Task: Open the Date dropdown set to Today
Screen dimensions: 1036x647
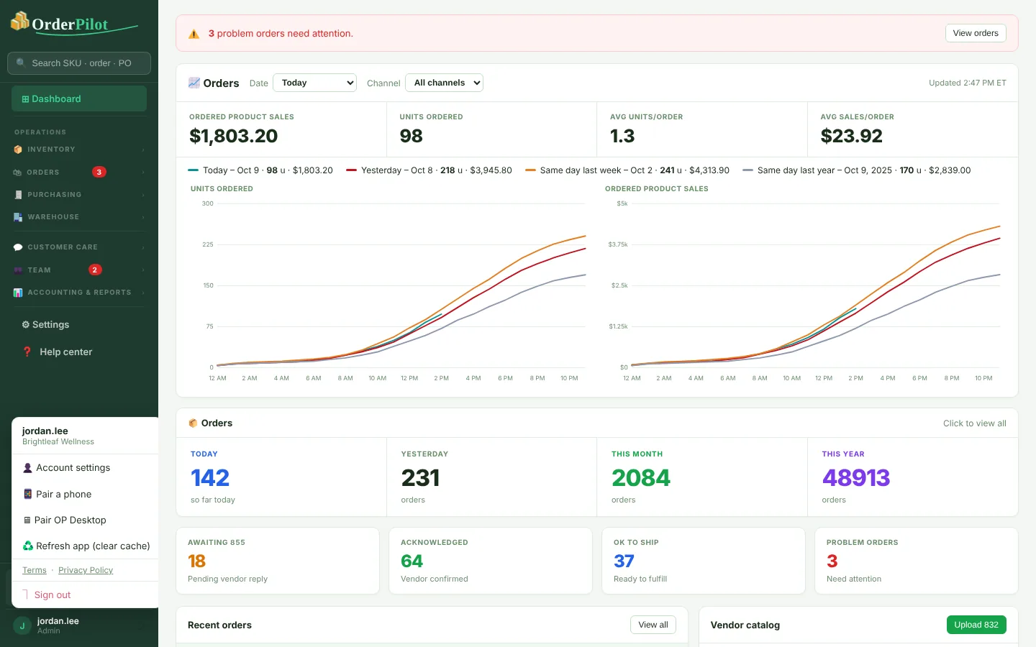Action: pos(315,83)
